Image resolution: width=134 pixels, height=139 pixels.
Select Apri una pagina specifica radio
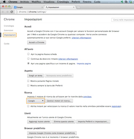(28, 63)
